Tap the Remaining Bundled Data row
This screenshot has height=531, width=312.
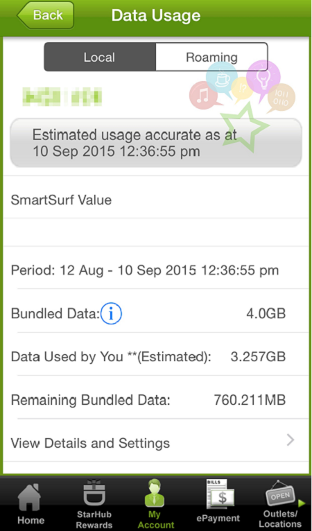tap(156, 400)
